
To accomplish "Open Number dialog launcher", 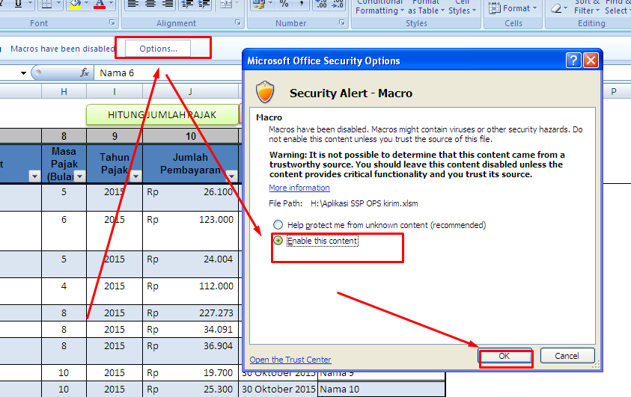I will coord(341,23).
